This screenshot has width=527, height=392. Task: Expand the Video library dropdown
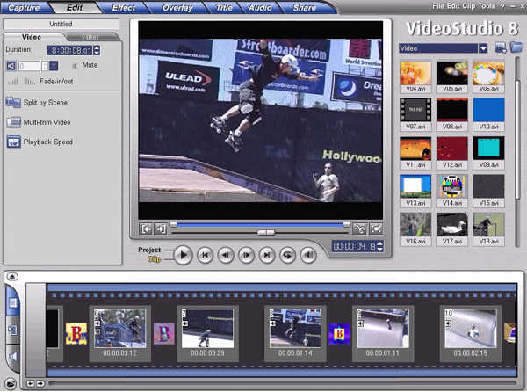coord(483,48)
